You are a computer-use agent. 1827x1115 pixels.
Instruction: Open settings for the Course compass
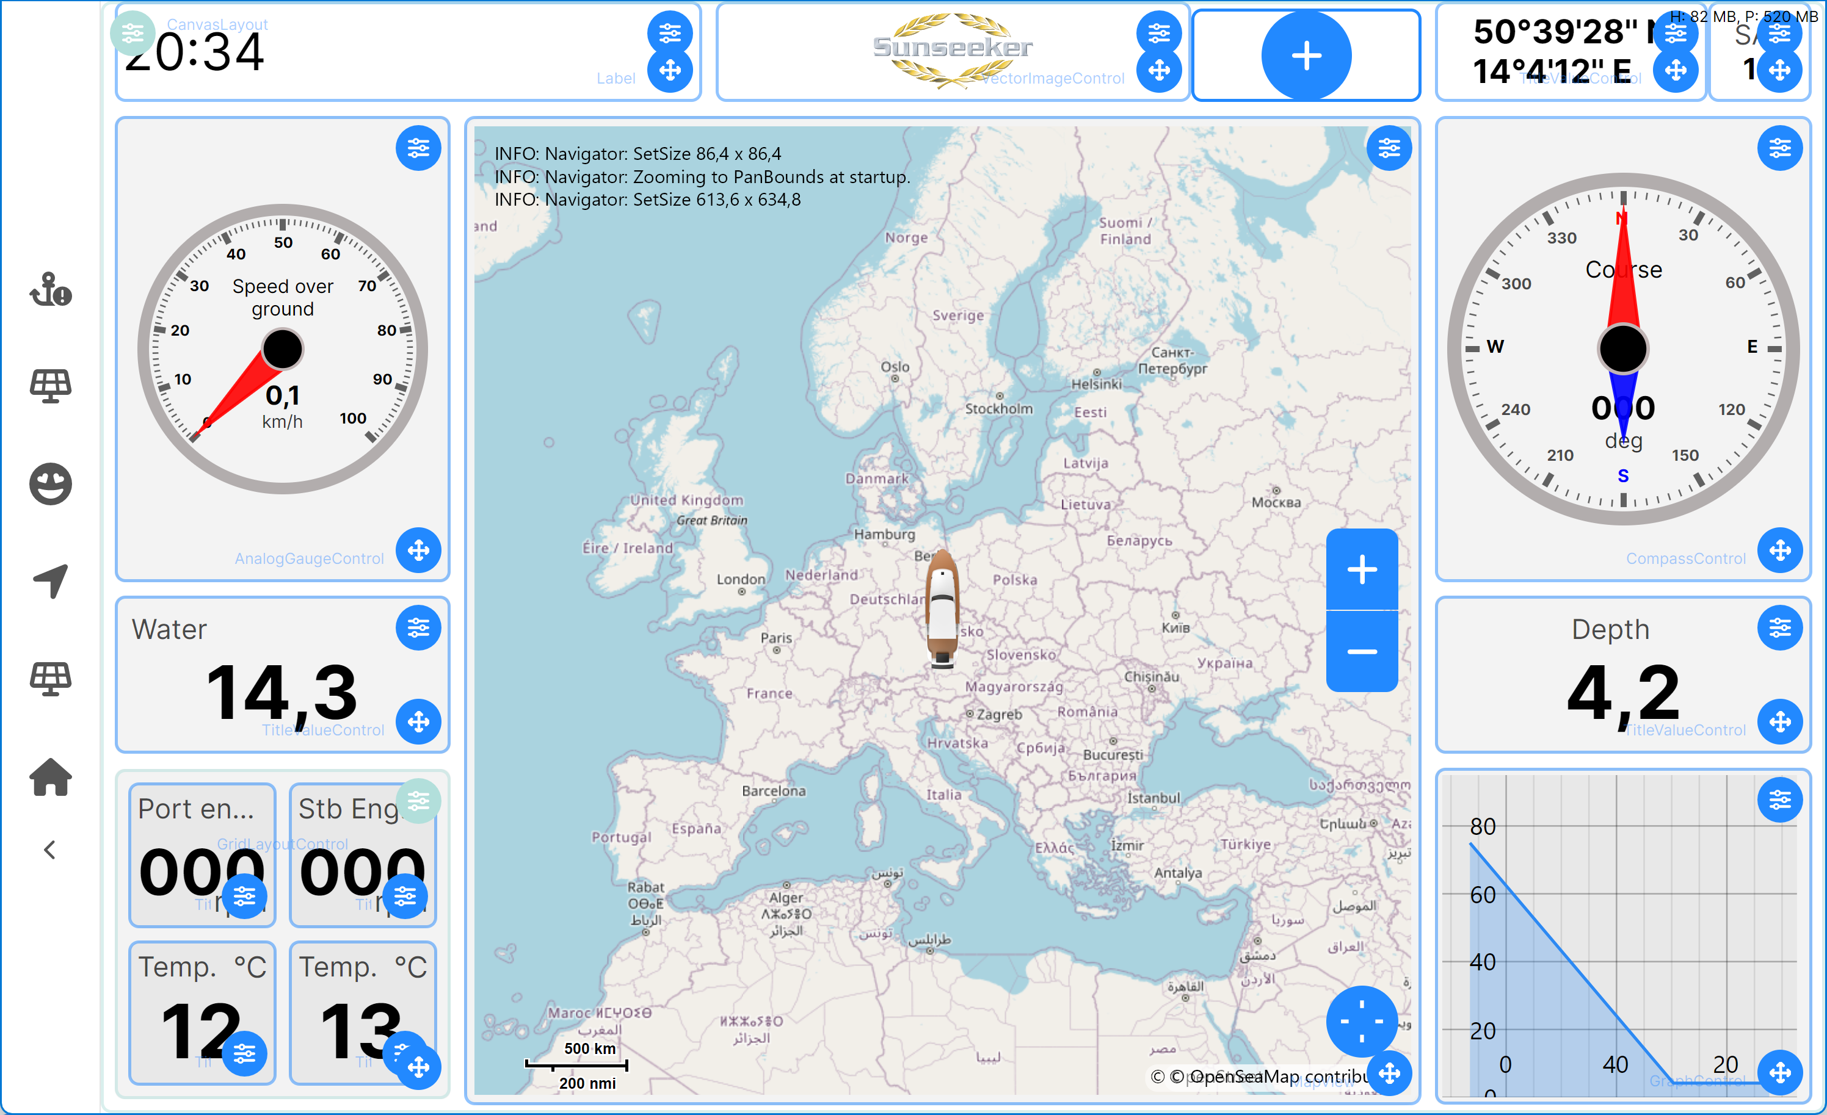(x=1779, y=149)
